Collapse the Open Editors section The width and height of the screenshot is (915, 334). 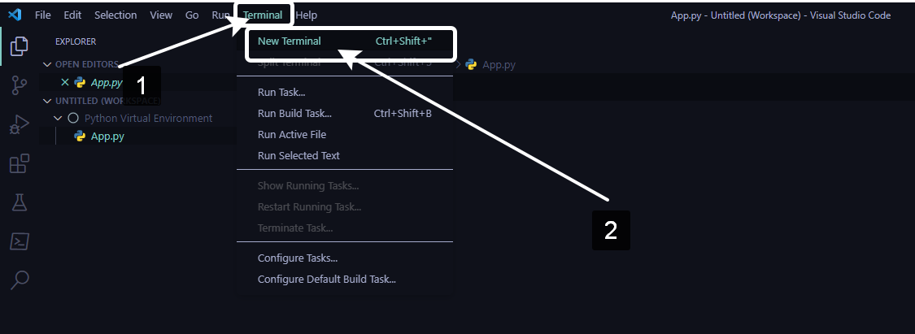click(47, 64)
